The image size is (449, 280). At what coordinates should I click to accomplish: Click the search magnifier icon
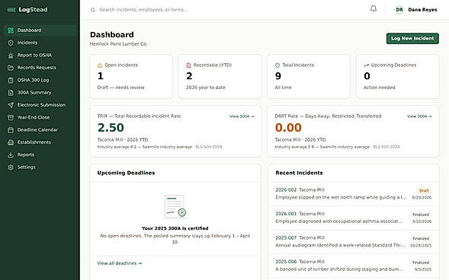click(x=93, y=10)
